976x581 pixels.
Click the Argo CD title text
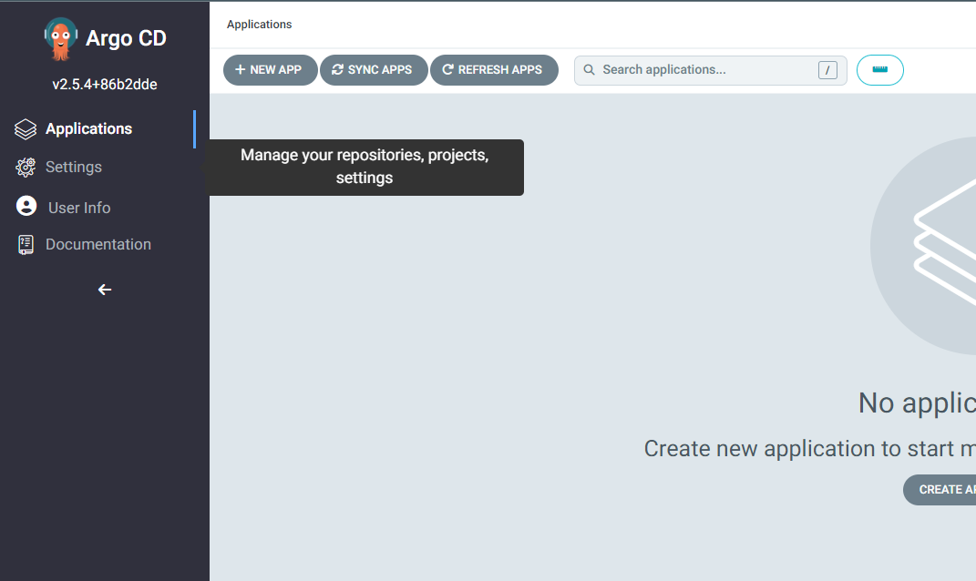(126, 38)
